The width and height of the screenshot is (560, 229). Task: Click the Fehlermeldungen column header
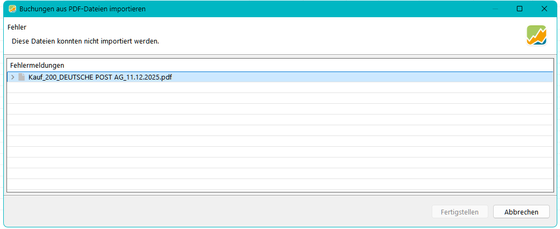pos(37,65)
